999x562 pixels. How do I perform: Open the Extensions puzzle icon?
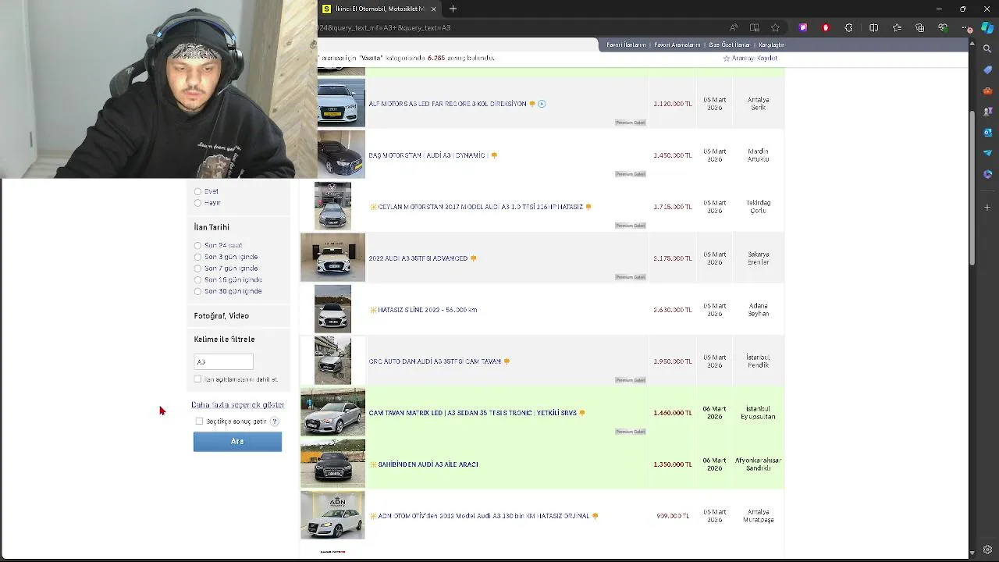[849, 27]
